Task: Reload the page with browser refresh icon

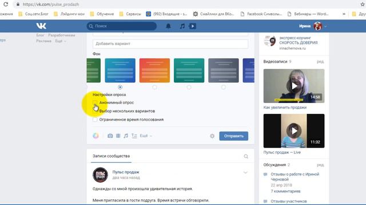Action: coord(6,4)
